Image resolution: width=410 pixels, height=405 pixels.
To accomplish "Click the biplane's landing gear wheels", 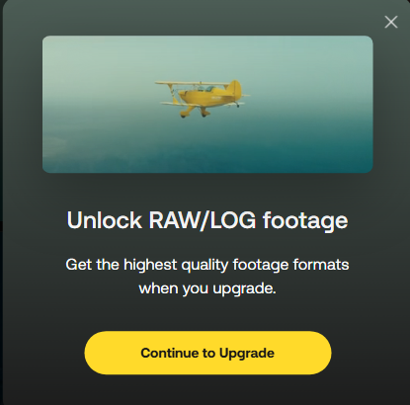I will pos(194,114).
